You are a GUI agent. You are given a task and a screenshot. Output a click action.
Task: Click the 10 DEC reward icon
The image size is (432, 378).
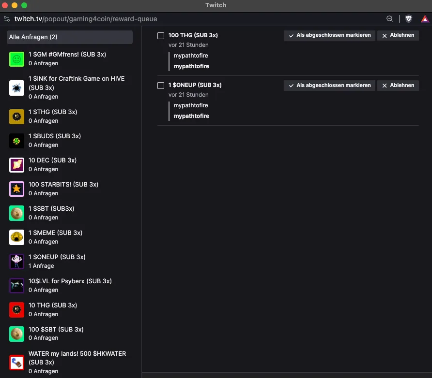coord(16,165)
